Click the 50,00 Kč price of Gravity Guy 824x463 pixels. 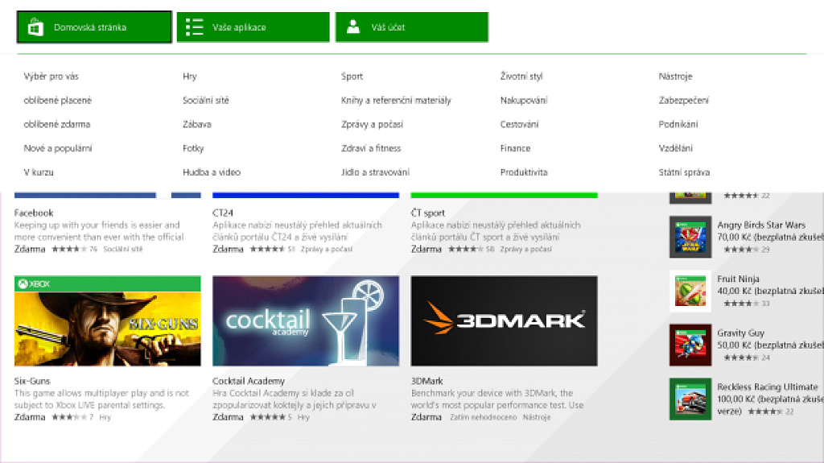point(735,345)
